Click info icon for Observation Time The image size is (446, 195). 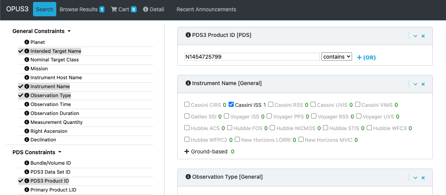(x=27, y=104)
